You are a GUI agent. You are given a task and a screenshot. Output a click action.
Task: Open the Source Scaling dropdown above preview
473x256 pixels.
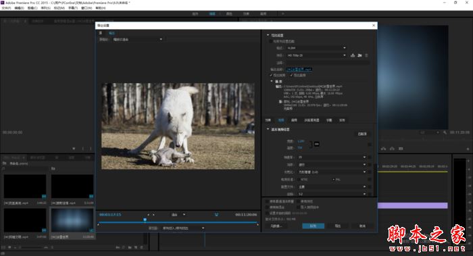coord(138,39)
